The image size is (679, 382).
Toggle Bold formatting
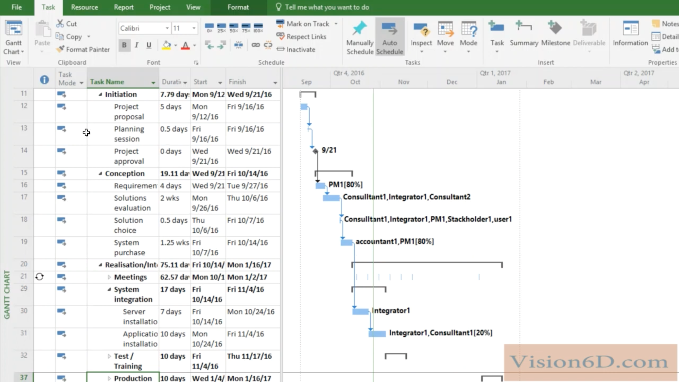click(x=124, y=45)
